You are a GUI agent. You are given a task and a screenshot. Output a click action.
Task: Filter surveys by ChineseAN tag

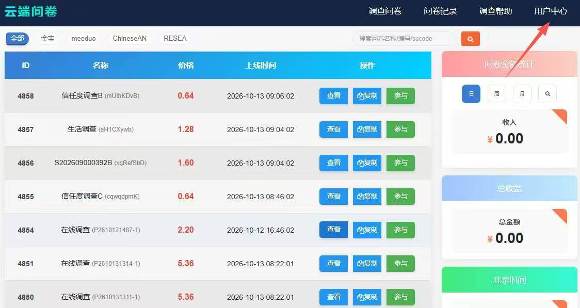(130, 39)
